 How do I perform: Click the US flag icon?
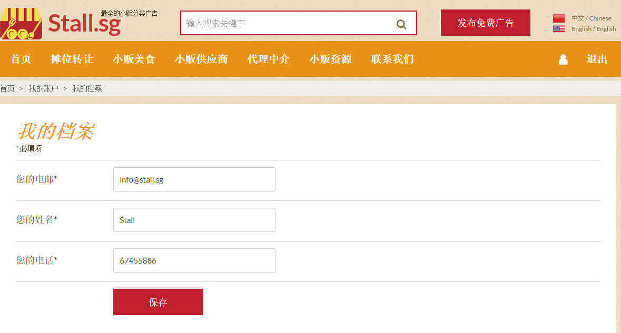coord(558,29)
